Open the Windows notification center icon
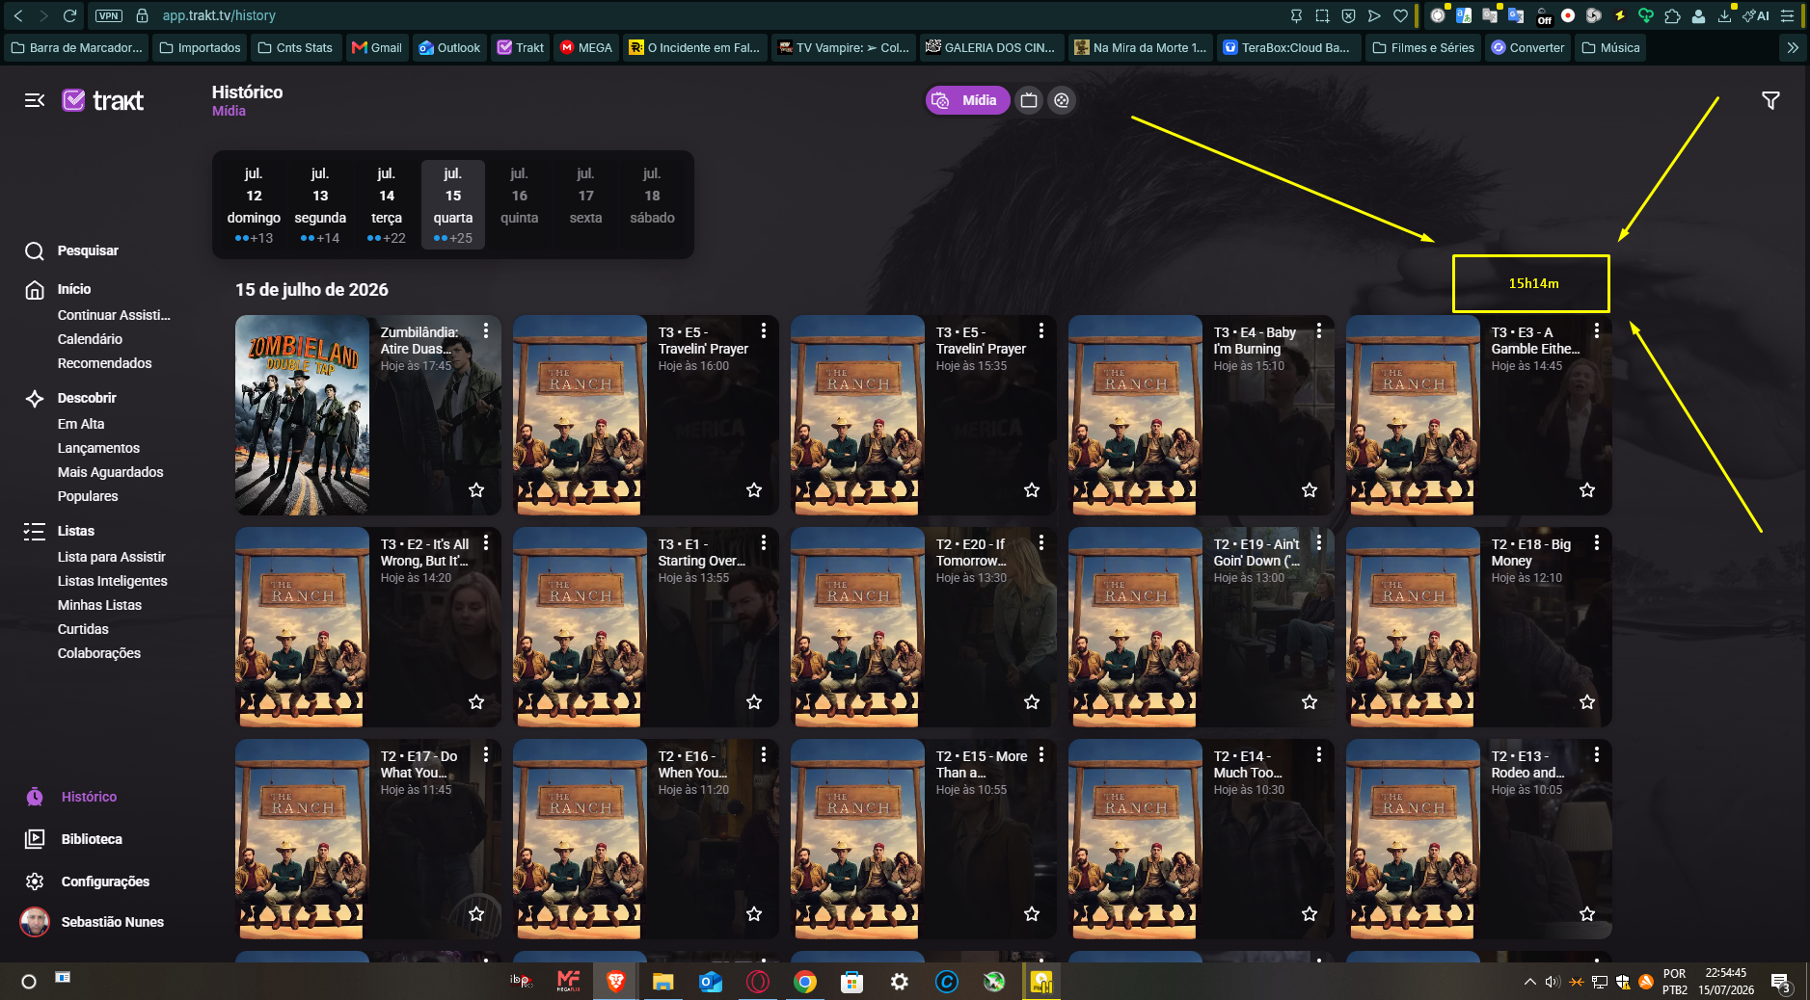This screenshot has width=1810, height=1000. pos(1780,982)
